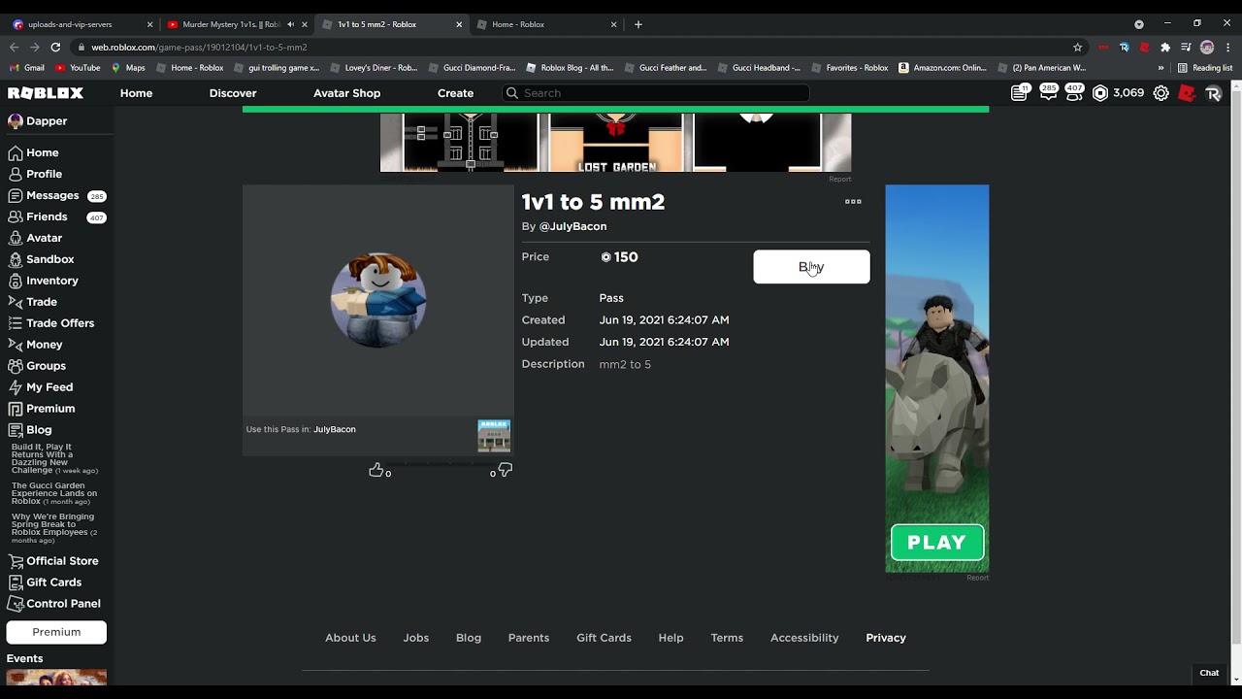Reload the page with the refresh icon
1242x699 pixels.
[55, 47]
